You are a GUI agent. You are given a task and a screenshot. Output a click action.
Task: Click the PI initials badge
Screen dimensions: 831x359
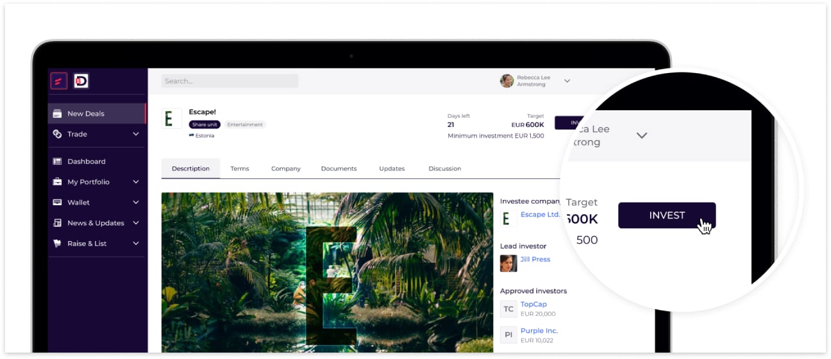508,335
